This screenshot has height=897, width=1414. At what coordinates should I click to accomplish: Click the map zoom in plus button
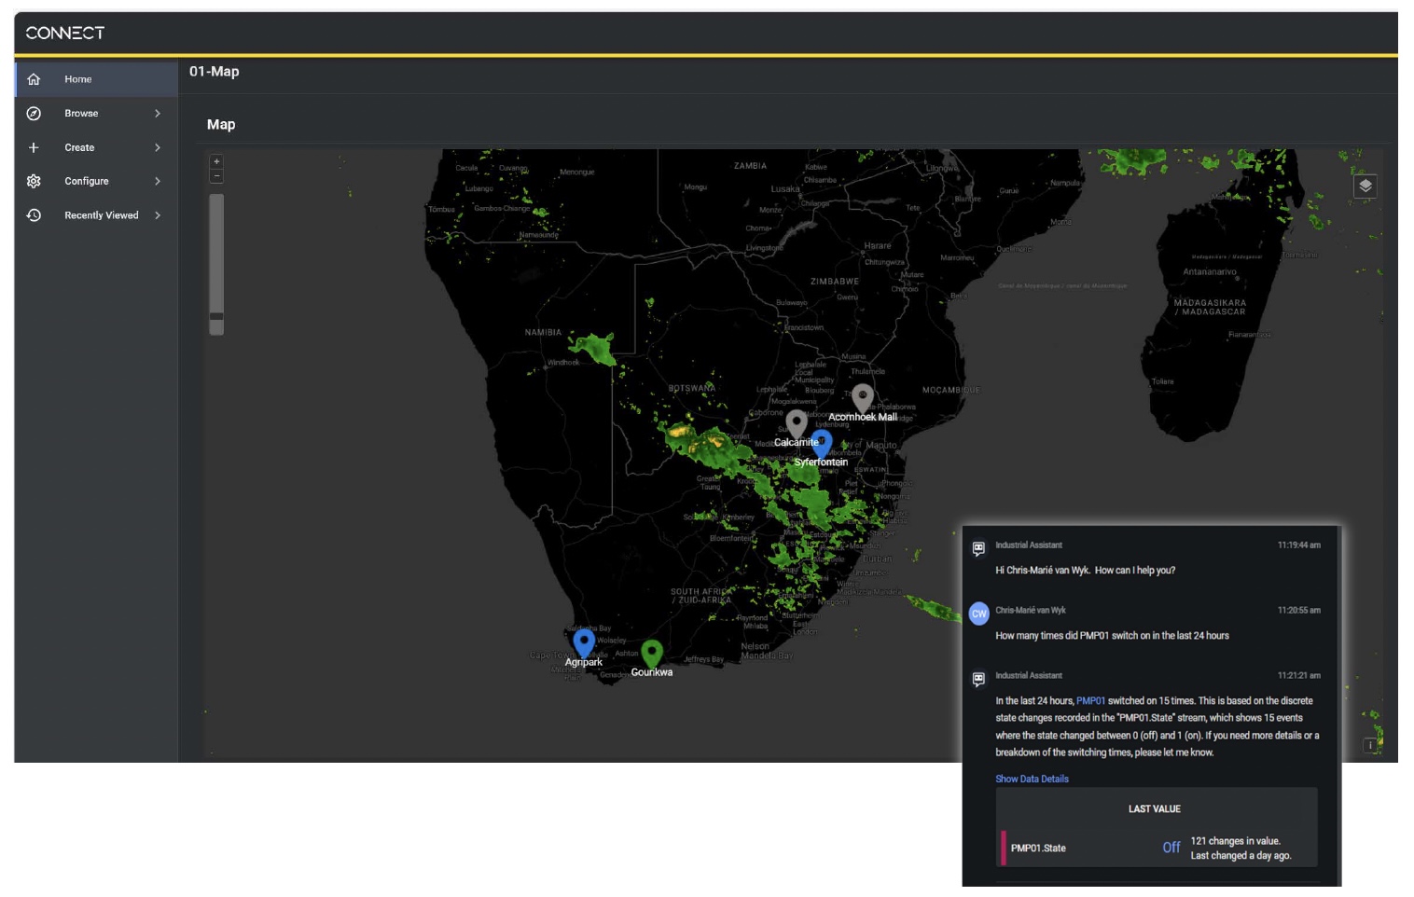point(216,161)
